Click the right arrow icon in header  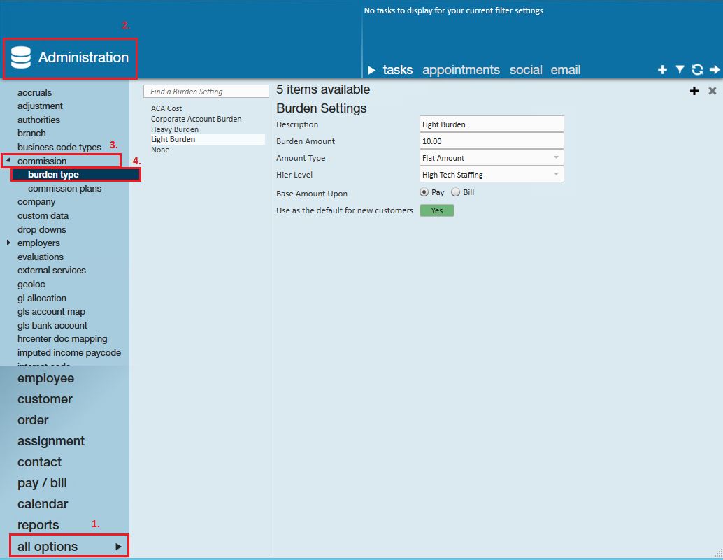pyautogui.click(x=715, y=70)
